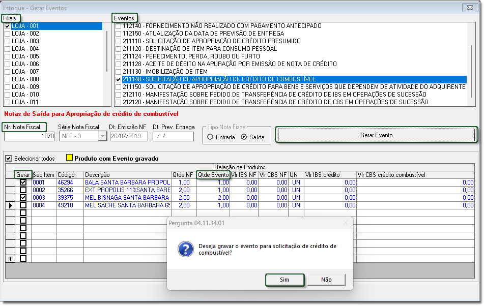The height and width of the screenshot is (306, 484).
Task: Check the LOJA - 002 branch checkbox
Action: tap(7, 34)
